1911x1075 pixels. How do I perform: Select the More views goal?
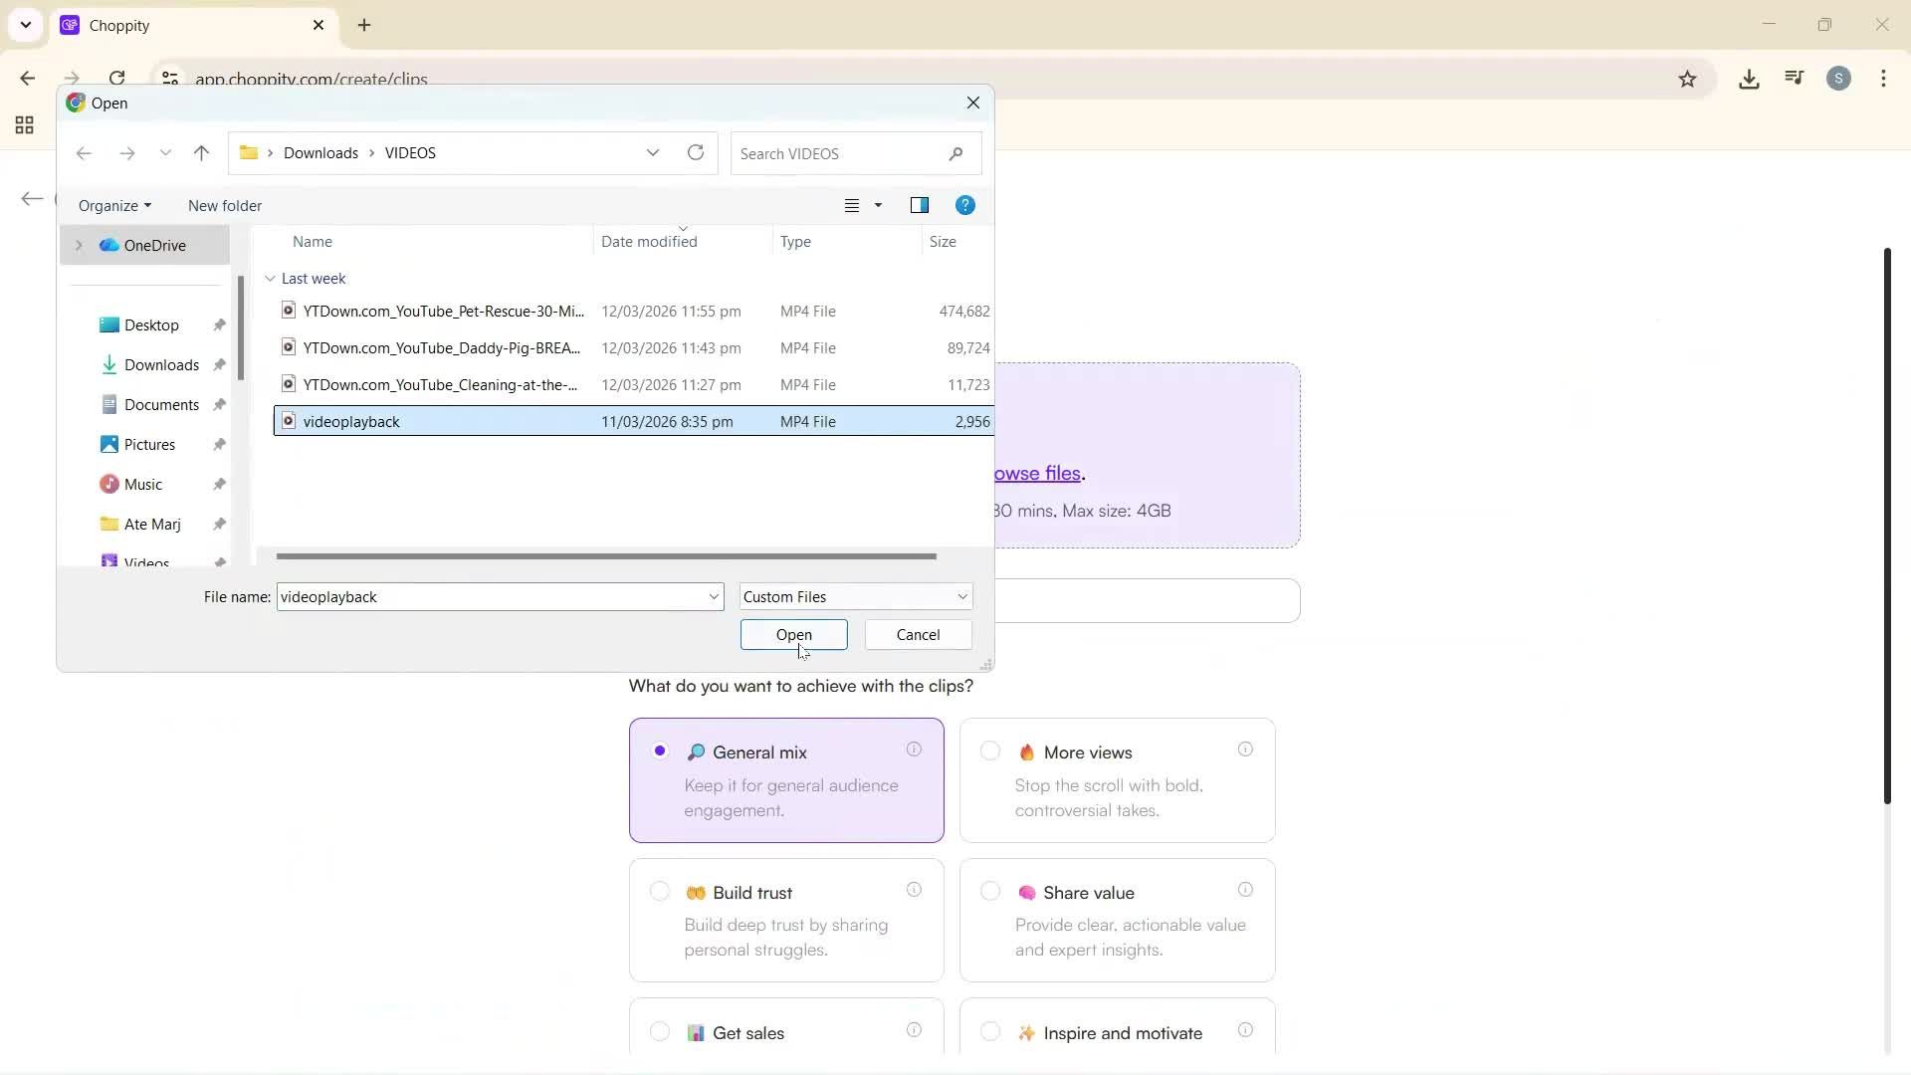[990, 752]
